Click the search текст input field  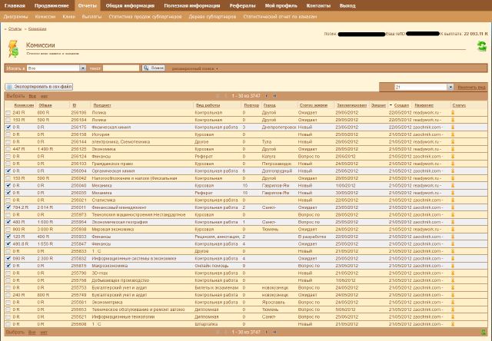[x=121, y=68]
